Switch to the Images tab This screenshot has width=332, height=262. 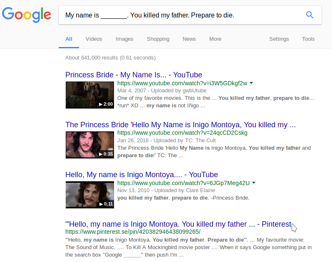click(124, 39)
